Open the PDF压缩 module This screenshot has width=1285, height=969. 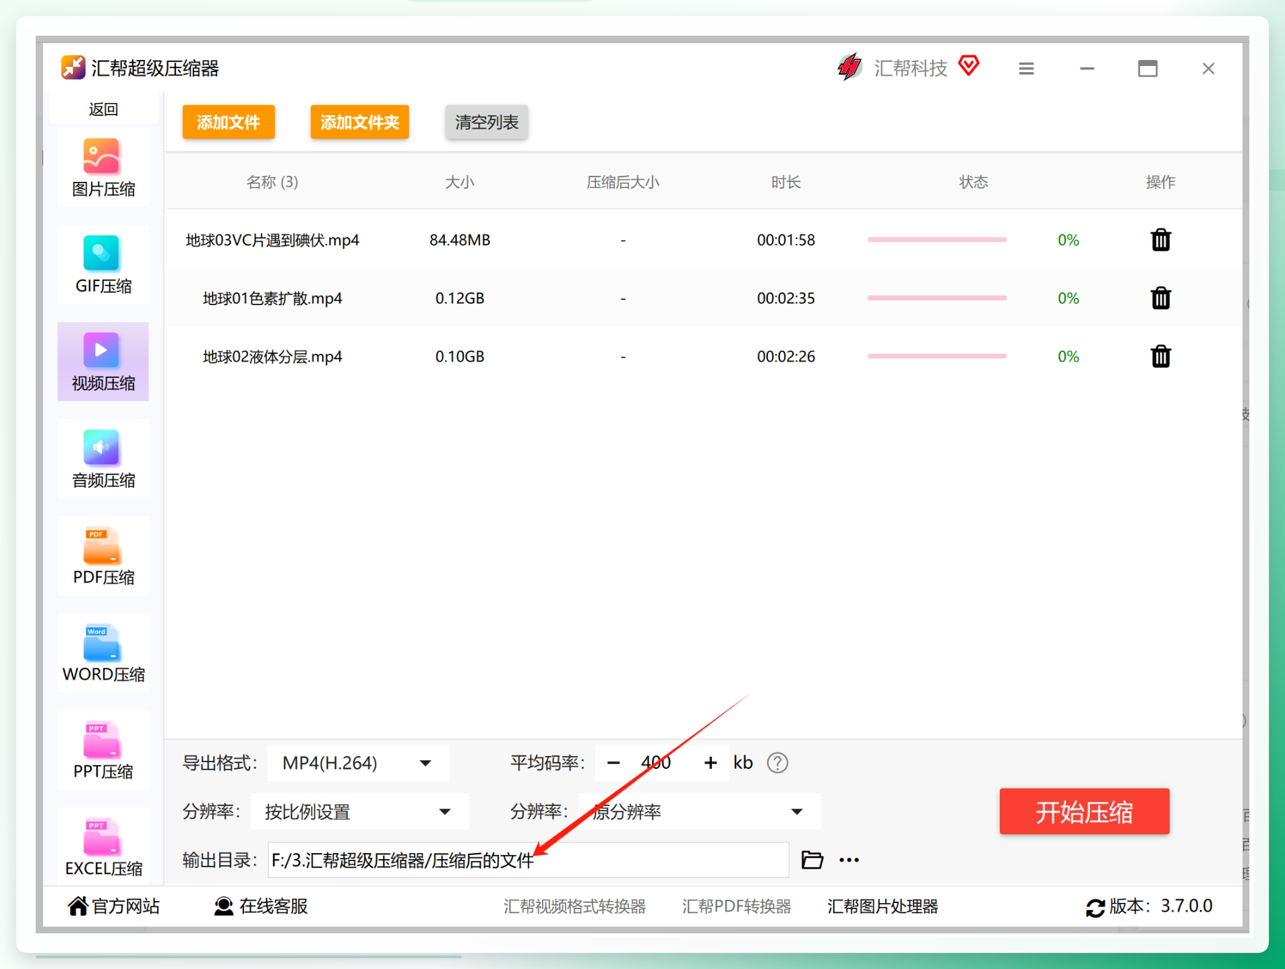[x=103, y=556]
